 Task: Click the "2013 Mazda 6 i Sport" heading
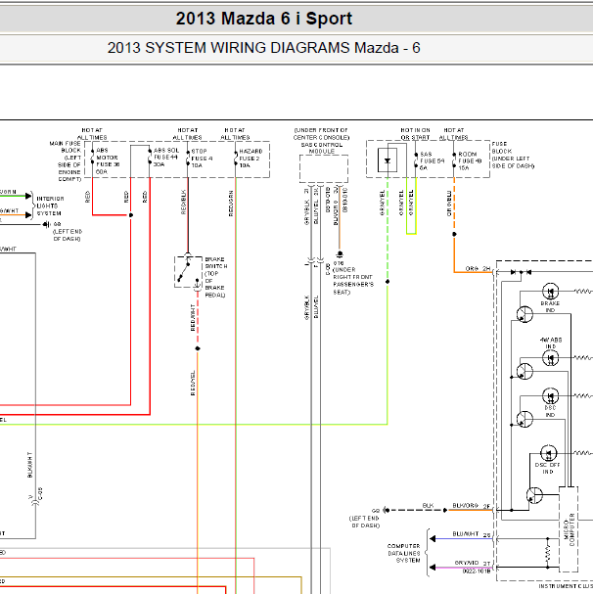pyautogui.click(x=264, y=19)
